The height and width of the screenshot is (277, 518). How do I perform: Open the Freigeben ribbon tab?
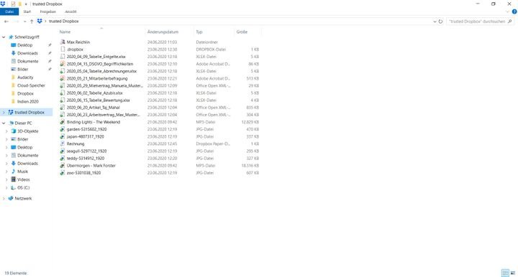point(48,11)
